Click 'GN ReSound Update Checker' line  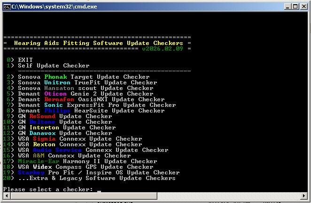[59, 116]
